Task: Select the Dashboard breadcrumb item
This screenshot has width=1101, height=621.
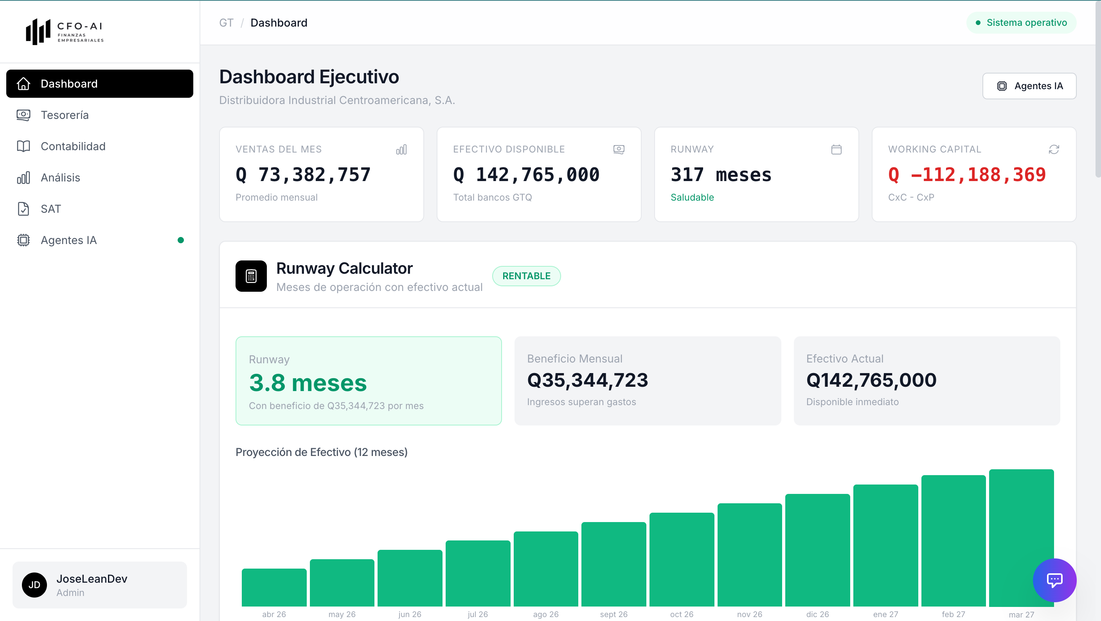Action: [279, 23]
